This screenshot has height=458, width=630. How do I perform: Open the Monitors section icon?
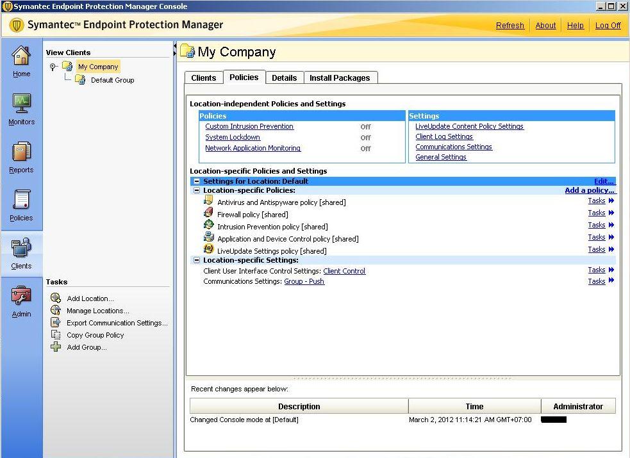pos(21,104)
